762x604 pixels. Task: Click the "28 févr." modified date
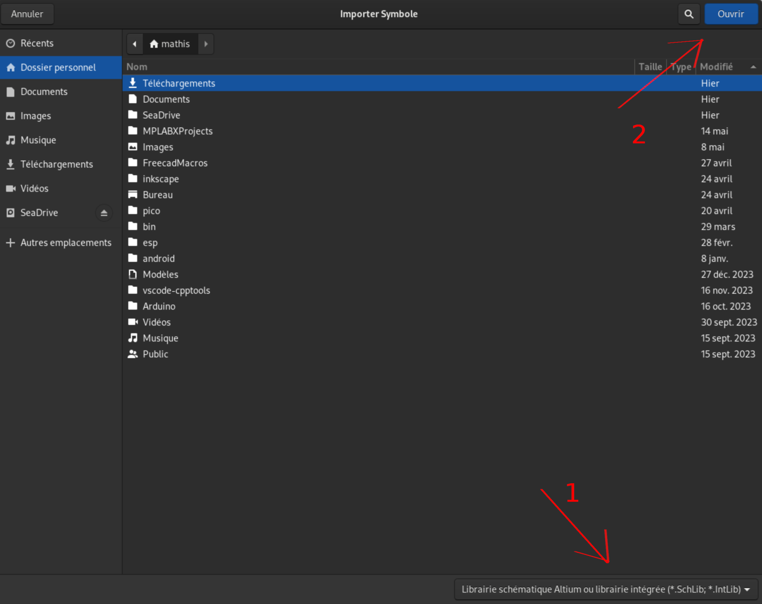pyautogui.click(x=717, y=243)
